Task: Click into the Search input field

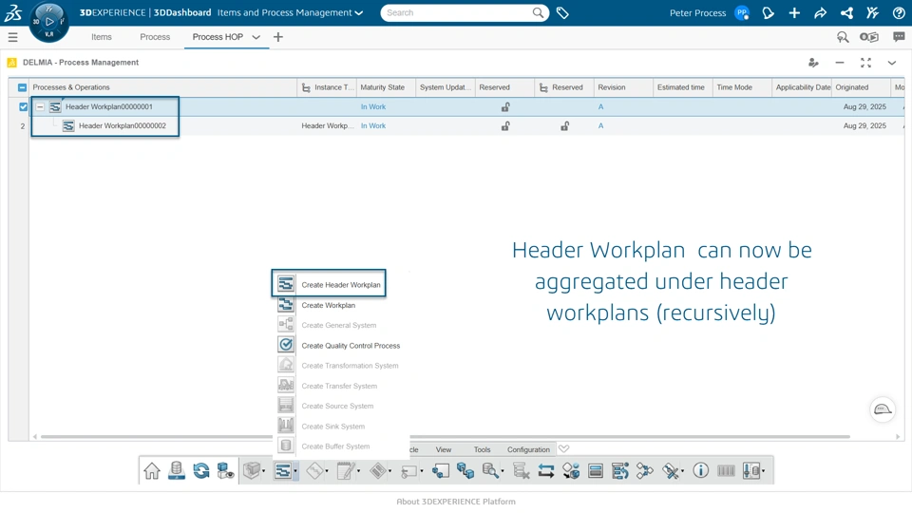Action: pos(456,13)
